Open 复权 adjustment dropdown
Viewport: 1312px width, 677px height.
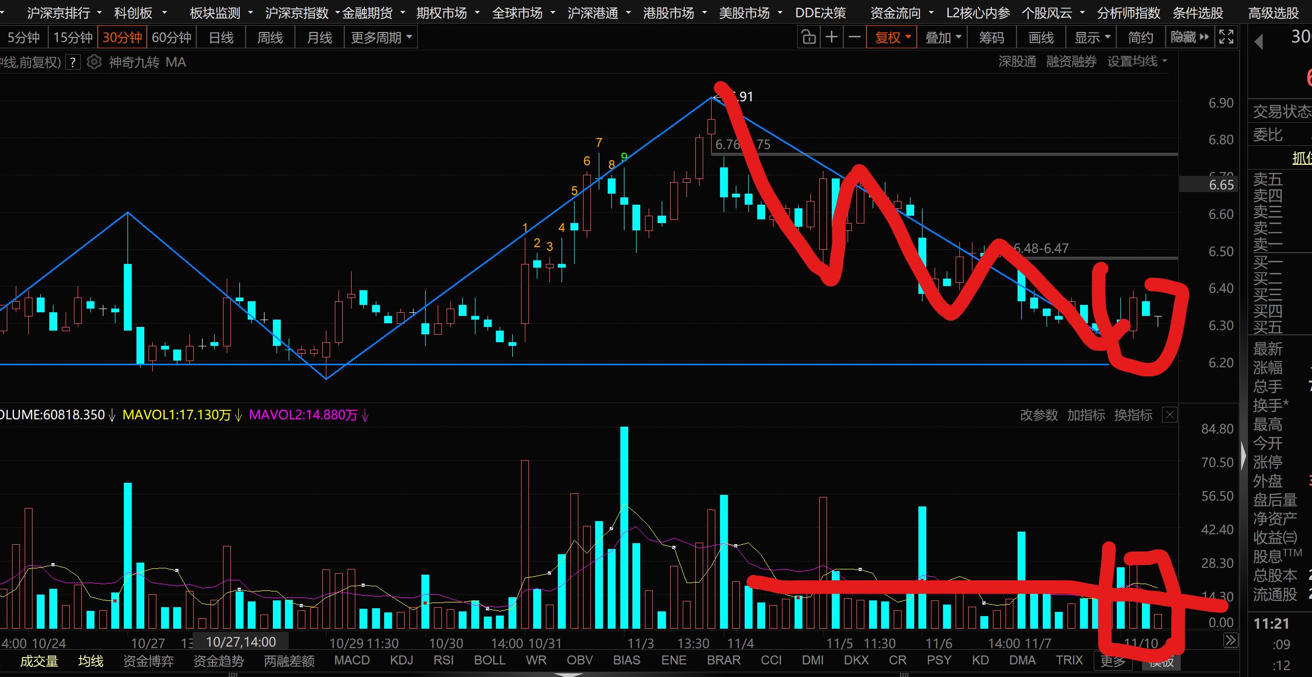(892, 37)
